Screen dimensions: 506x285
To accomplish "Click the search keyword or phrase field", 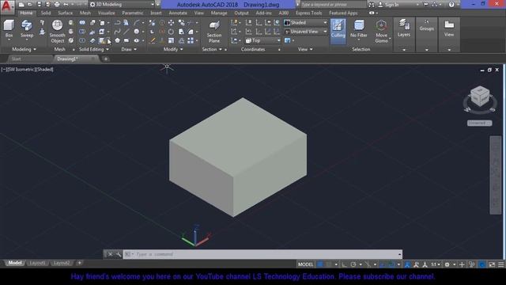I will coord(334,5).
